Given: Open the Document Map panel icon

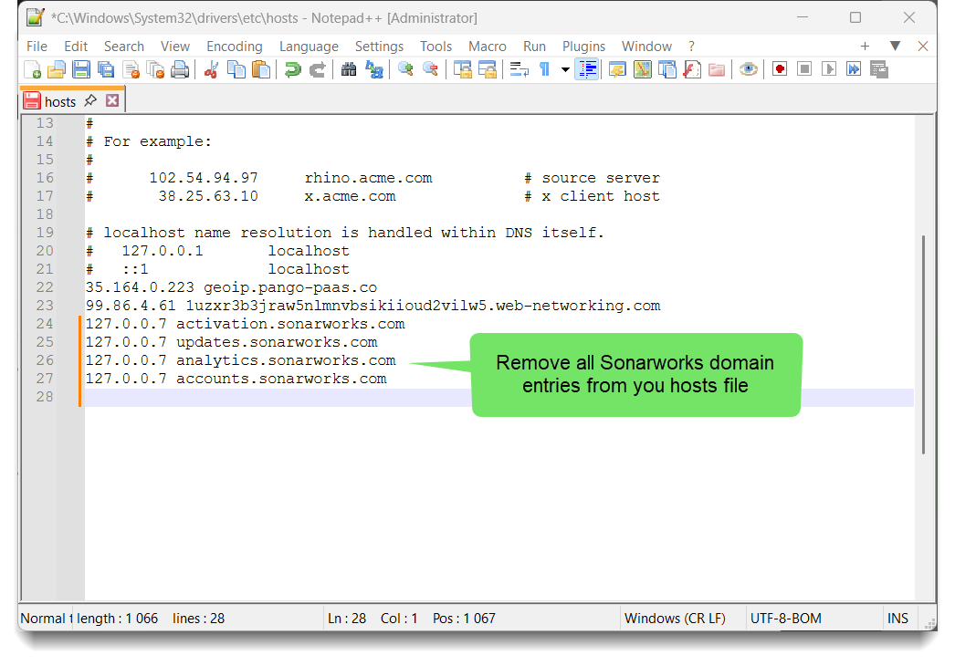Looking at the screenshot, I should pyautogui.click(x=642, y=69).
